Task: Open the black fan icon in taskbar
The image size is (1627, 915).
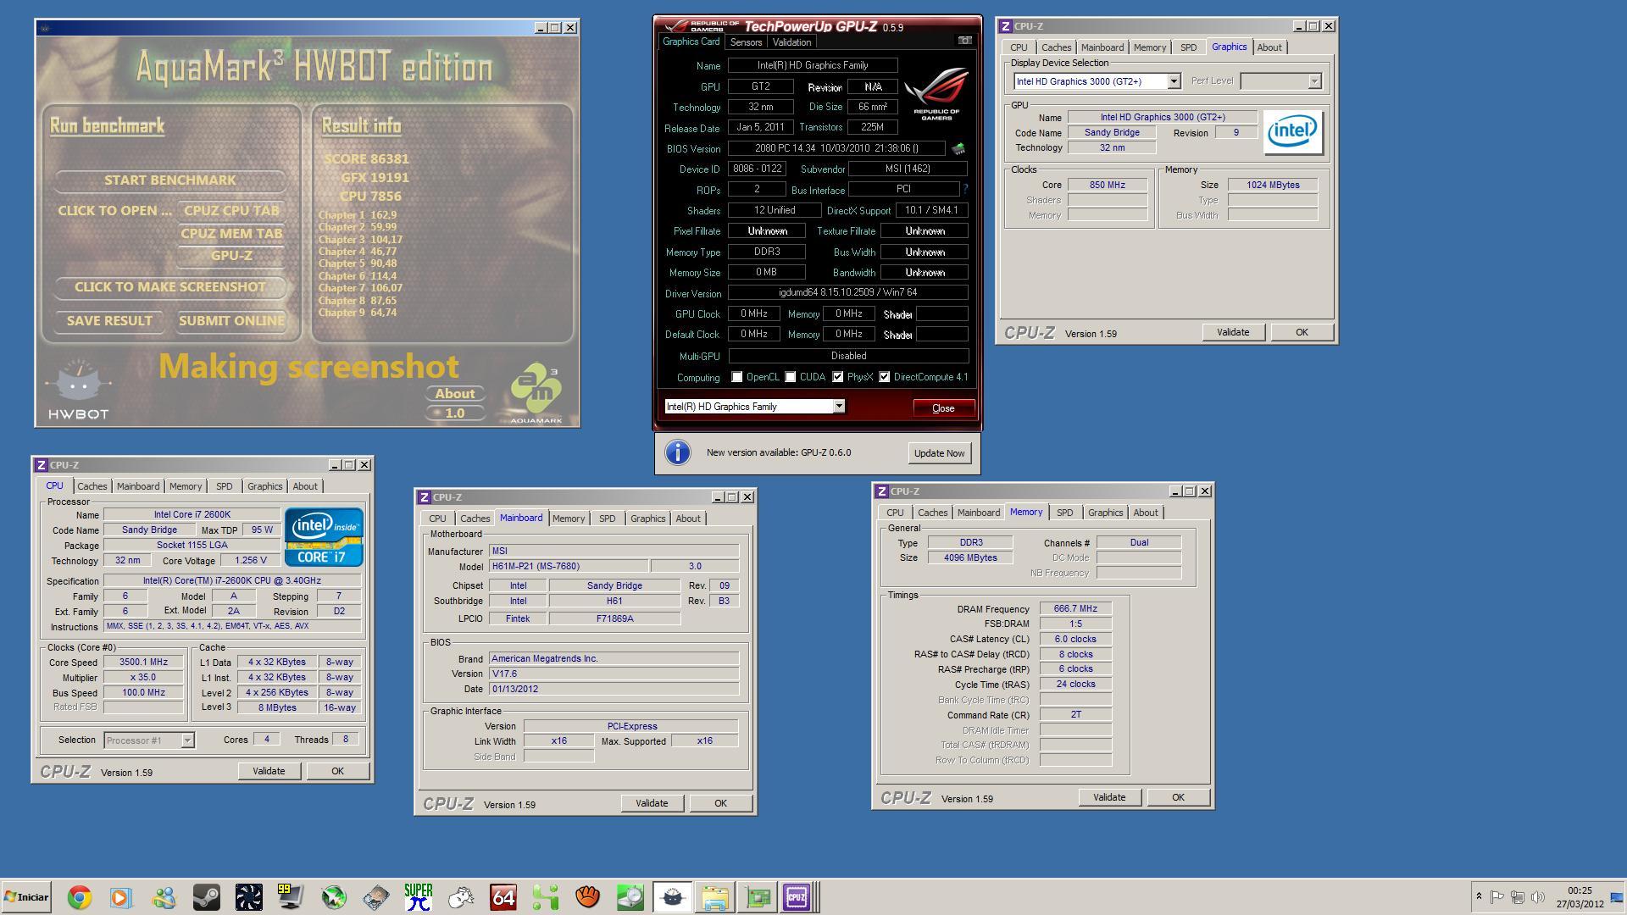Action: (x=248, y=897)
